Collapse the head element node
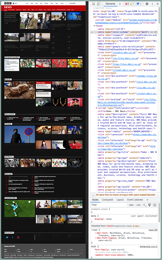162x260 pixels. 94,26
